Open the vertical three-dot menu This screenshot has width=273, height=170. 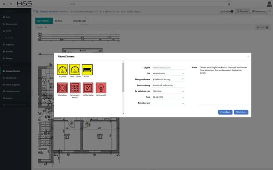click(270, 11)
